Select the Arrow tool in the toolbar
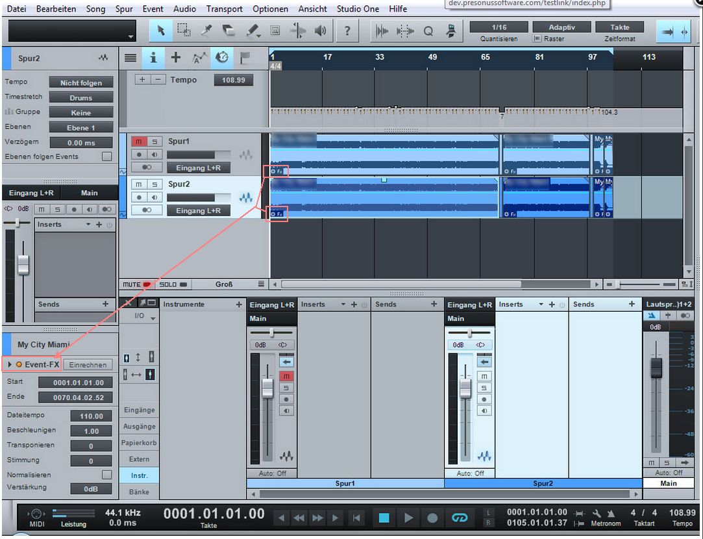Image resolution: width=703 pixels, height=539 pixels. pos(160,31)
